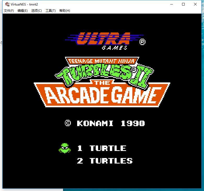Select the 1 TURTLE player option
Viewport: 204px width, 191px height.
coord(102,148)
